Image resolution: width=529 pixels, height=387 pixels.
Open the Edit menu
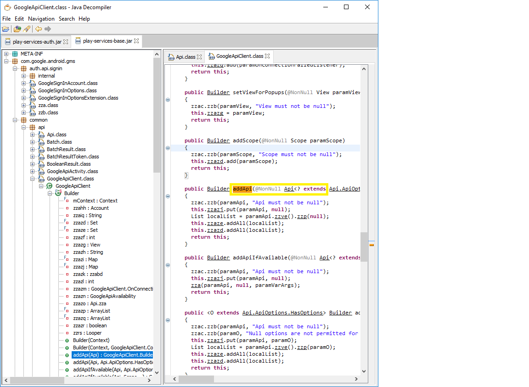[x=19, y=19]
